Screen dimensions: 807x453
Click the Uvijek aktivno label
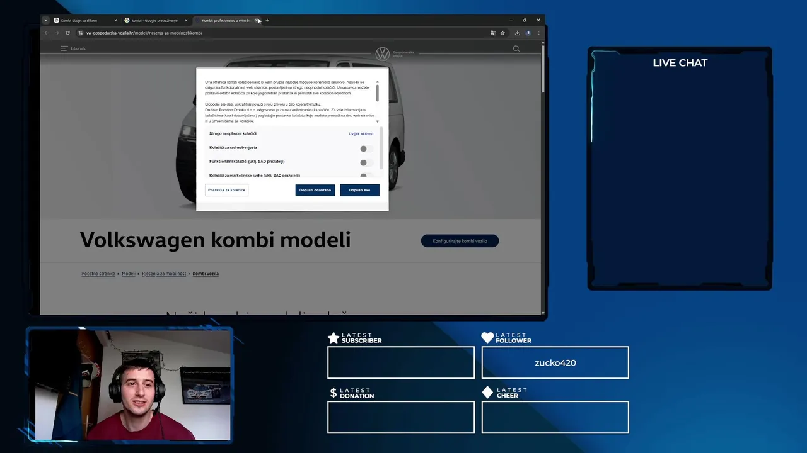pos(361,134)
